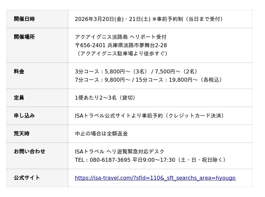Click the 申し込み row label
The image size is (265, 197).
pos(24,116)
